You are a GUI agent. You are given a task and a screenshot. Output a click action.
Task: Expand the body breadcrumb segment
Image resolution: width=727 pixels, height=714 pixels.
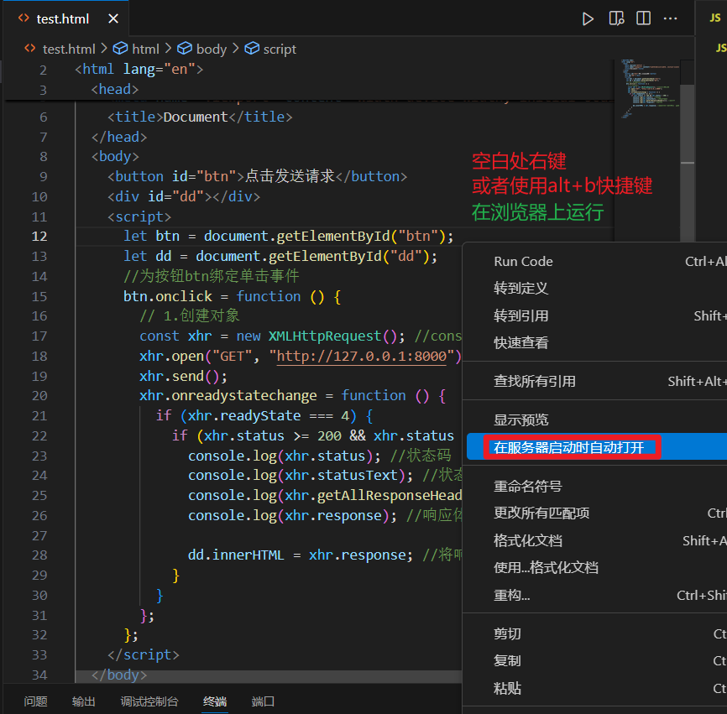tap(212, 50)
